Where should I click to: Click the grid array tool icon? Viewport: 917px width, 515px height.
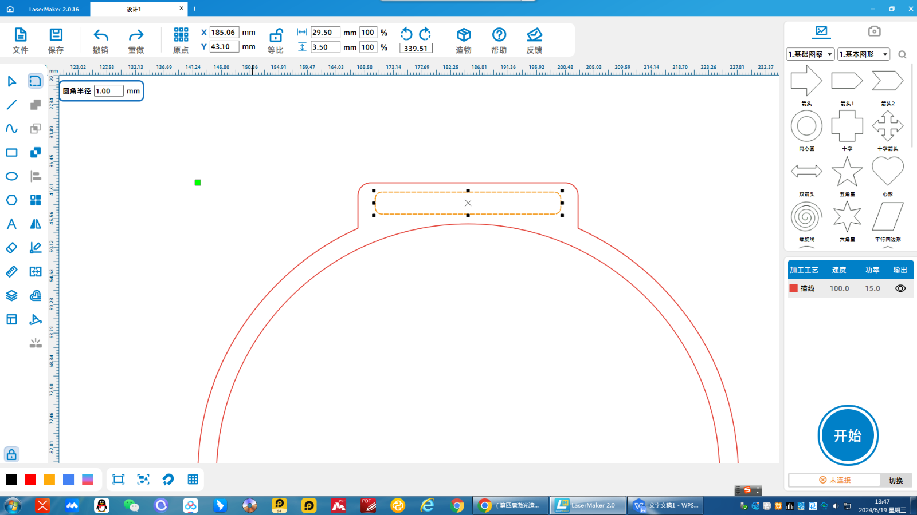(36, 200)
